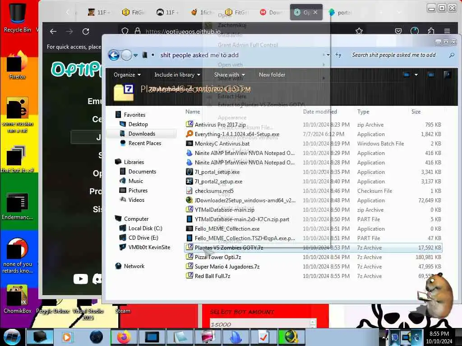Screen dimensions: 462x346
Task: Open the ChomikBox desktop icon
Action: pos(18,299)
